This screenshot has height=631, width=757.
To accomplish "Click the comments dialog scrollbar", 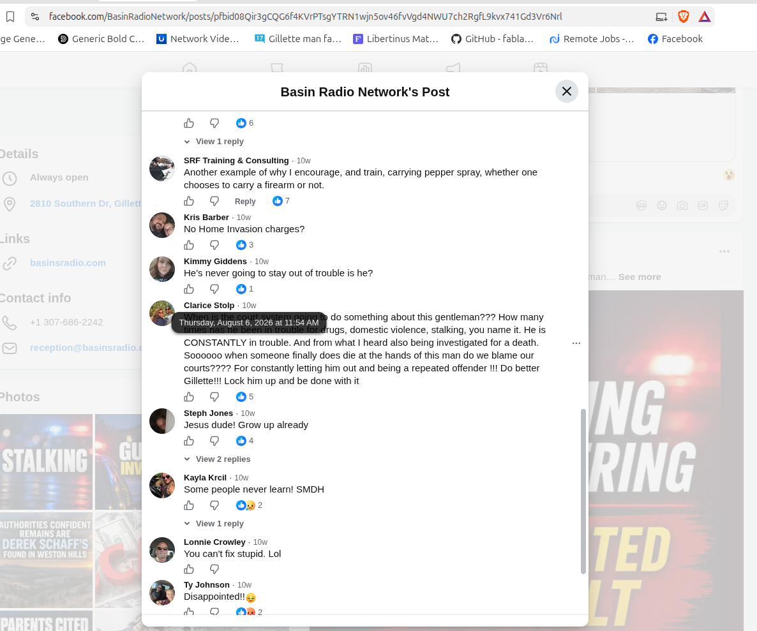I will point(583,491).
